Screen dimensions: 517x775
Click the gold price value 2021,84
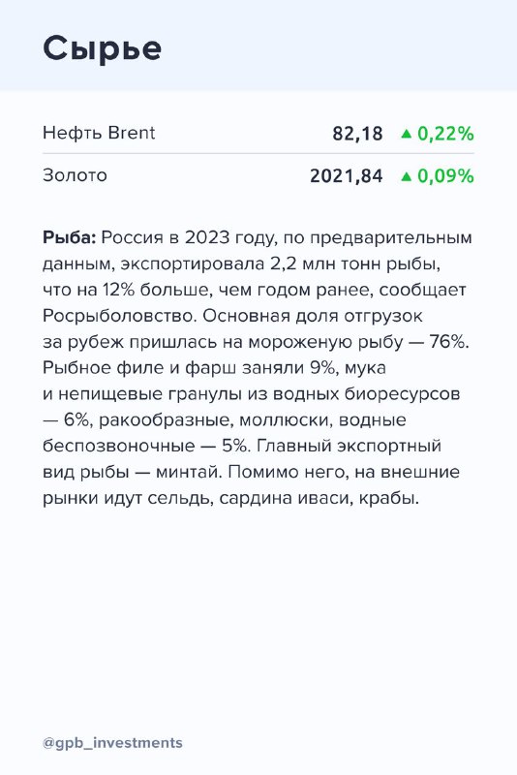tap(347, 176)
